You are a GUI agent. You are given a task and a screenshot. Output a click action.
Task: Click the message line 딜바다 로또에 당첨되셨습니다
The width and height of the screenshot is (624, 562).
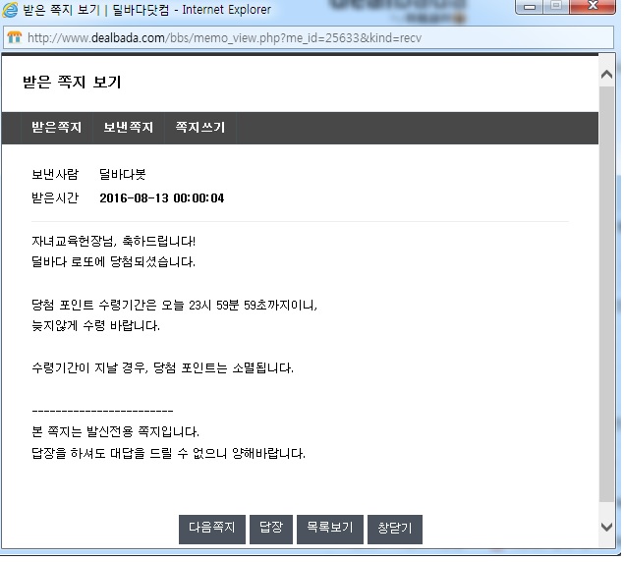point(113,262)
